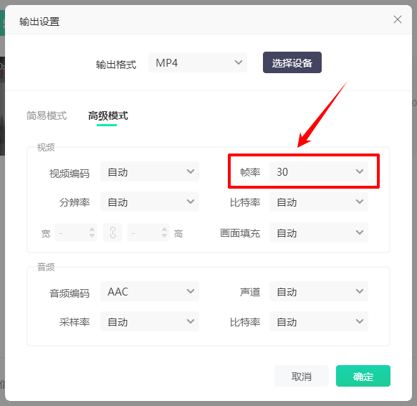Open the 画面填充 dropdown
This screenshot has width=417, height=406.
pos(319,232)
